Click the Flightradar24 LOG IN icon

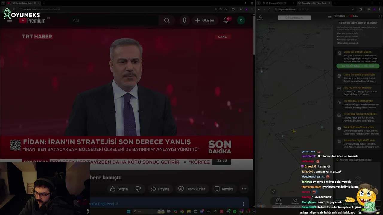[260, 18]
